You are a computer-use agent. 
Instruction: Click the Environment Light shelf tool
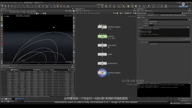pyautogui.click(x=128, y=6)
